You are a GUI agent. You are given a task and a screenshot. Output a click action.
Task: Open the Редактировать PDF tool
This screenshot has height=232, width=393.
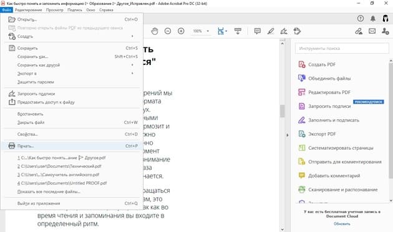point(324,92)
